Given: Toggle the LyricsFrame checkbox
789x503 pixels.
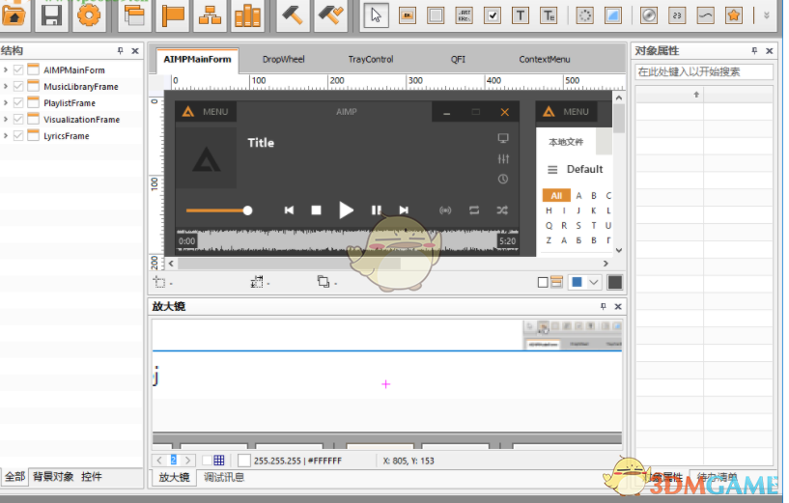Looking at the screenshot, I should point(18,136).
